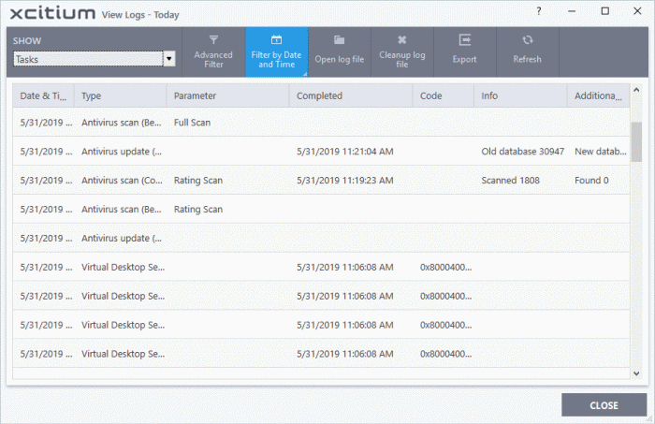Sort by Type column header

[121, 96]
